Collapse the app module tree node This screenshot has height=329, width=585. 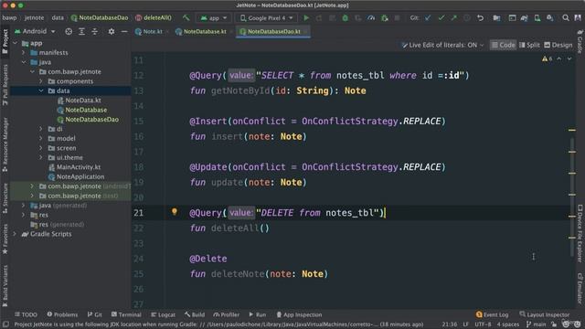click(16, 43)
